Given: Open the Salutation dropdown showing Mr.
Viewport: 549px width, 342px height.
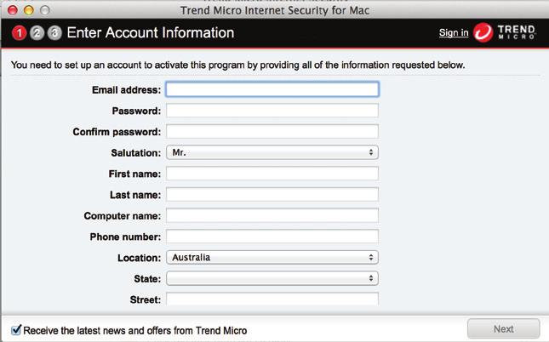Looking at the screenshot, I should click(272, 152).
